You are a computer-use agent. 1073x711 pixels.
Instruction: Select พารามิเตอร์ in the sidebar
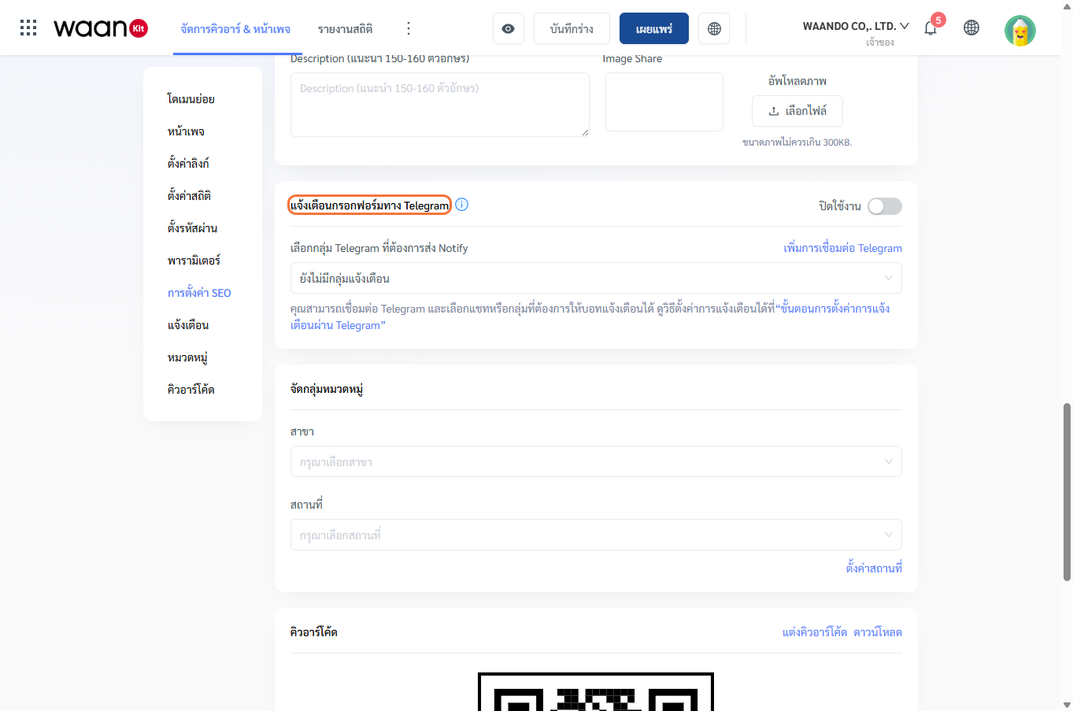point(194,261)
